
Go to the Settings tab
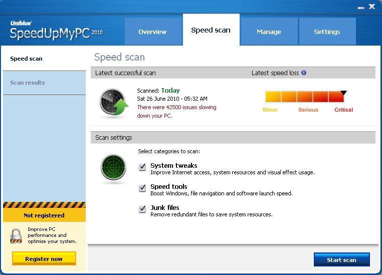click(327, 32)
